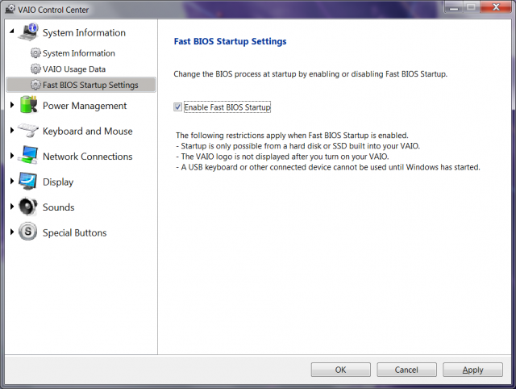
Task: Select the Network Connections category label
Action: pos(88,157)
